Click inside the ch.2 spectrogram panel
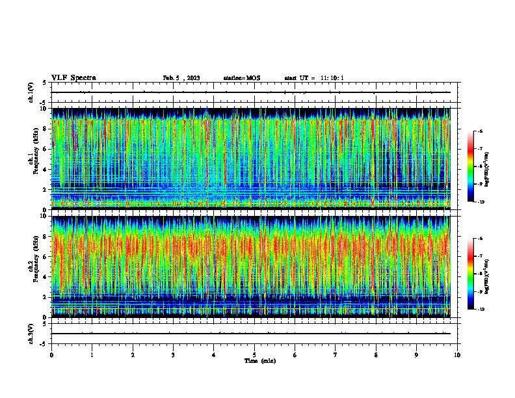 coord(251,267)
